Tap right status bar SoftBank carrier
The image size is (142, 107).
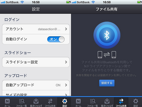pyautogui.click(x=83, y=2)
